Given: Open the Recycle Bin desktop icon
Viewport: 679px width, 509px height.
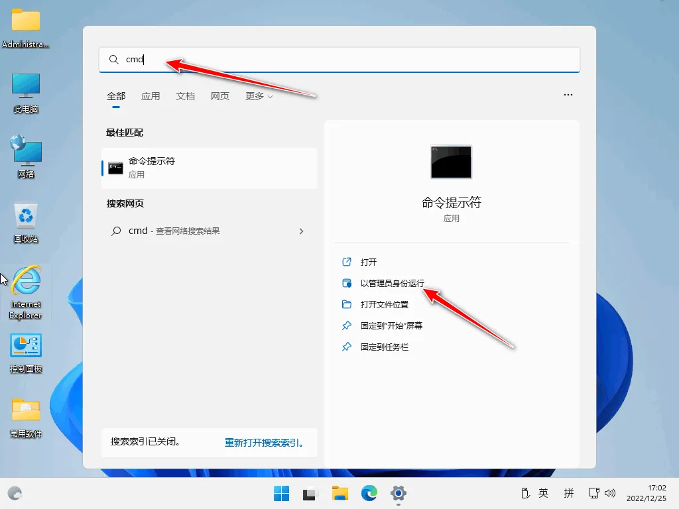Looking at the screenshot, I should (x=26, y=217).
